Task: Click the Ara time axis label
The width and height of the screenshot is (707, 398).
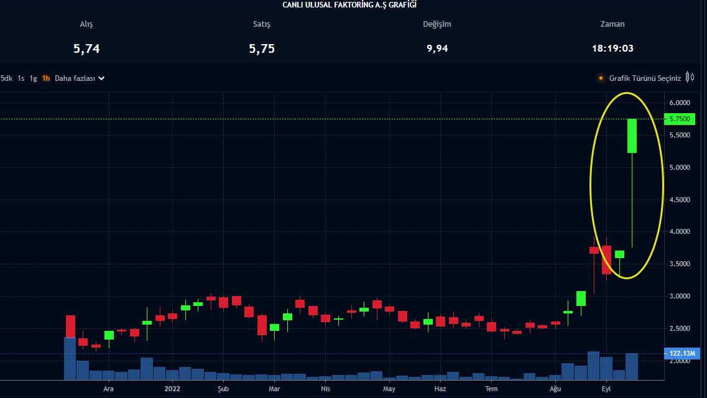Action: pos(108,389)
